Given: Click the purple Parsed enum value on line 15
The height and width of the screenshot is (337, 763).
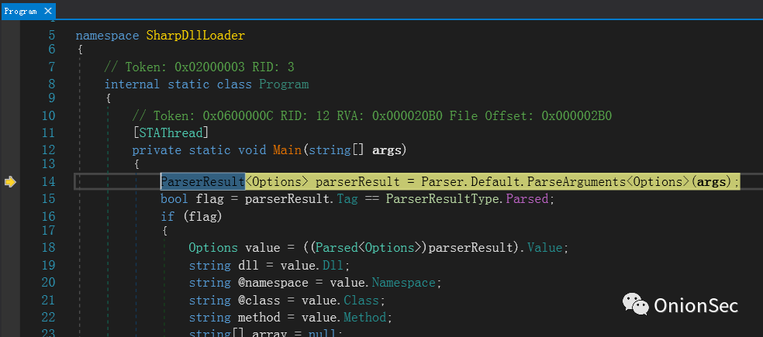Looking at the screenshot, I should pos(527,199).
